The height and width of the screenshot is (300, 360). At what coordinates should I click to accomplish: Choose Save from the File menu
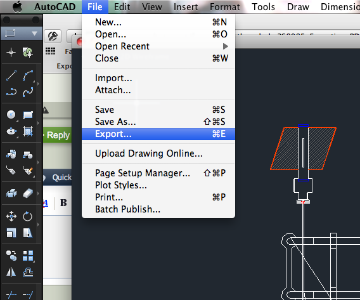[158, 110]
